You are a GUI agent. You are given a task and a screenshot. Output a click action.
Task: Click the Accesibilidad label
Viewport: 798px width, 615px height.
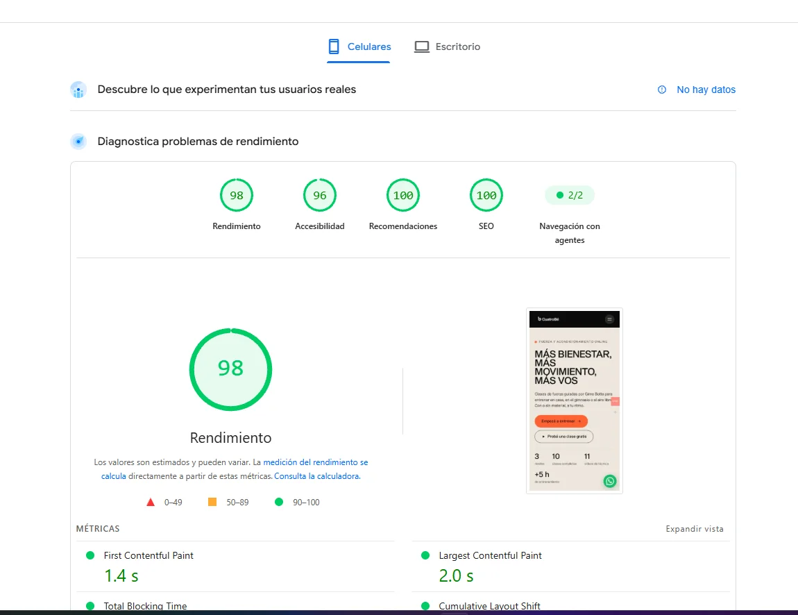320,226
